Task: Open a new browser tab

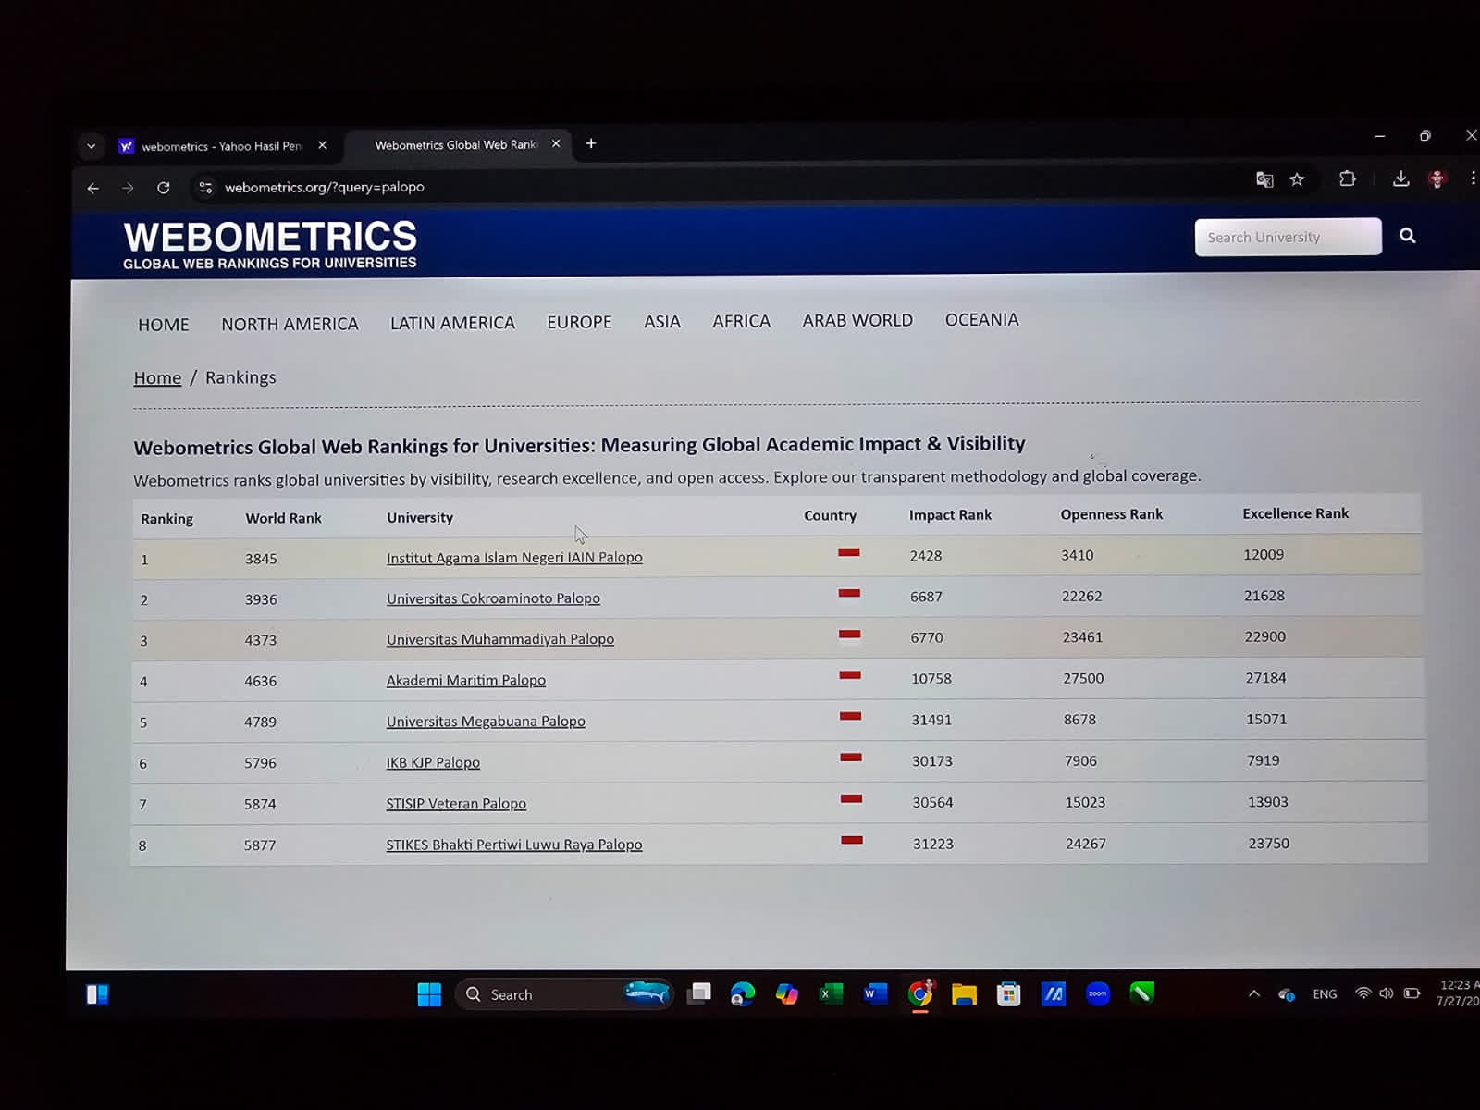Action: click(x=591, y=143)
